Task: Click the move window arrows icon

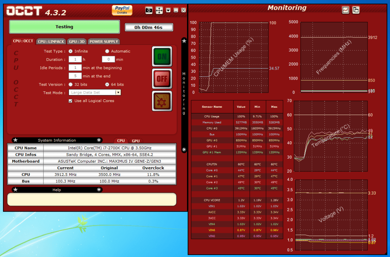Action: point(159,10)
